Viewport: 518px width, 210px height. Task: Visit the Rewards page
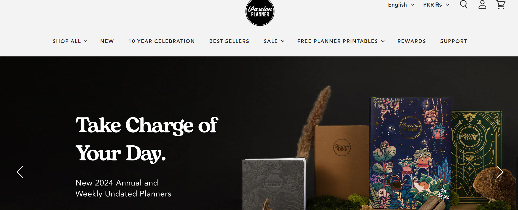click(412, 41)
